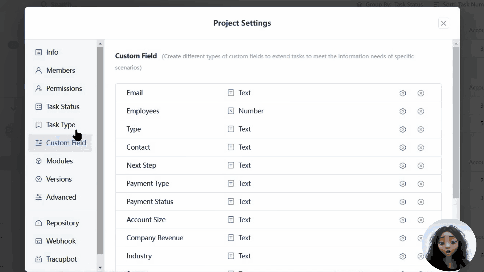
Task: Remove the Account Size custom field
Action: point(421,220)
